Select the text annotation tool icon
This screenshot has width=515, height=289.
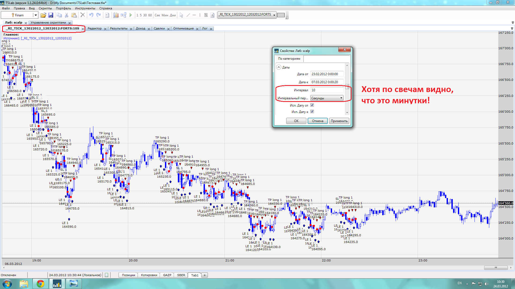(x=212, y=15)
